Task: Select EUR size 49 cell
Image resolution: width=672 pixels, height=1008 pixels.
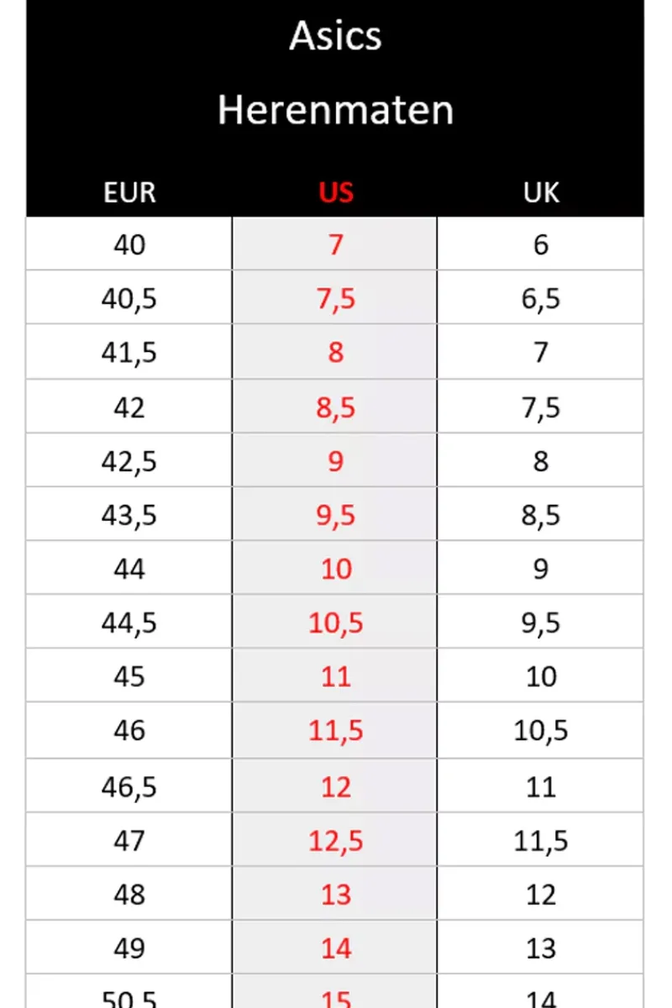Action: coord(129,948)
